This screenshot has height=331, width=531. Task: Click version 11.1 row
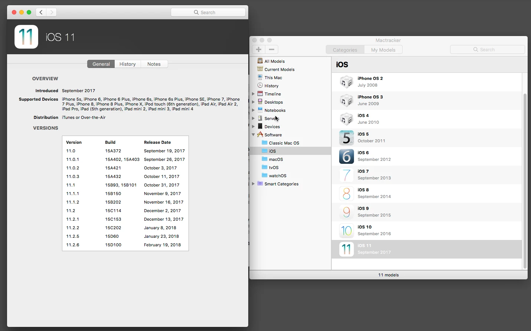click(125, 185)
